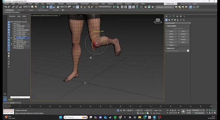The height and width of the screenshot is (120, 220).
Task: Activate the Select and Link chain tool
Action: tap(13, 7)
